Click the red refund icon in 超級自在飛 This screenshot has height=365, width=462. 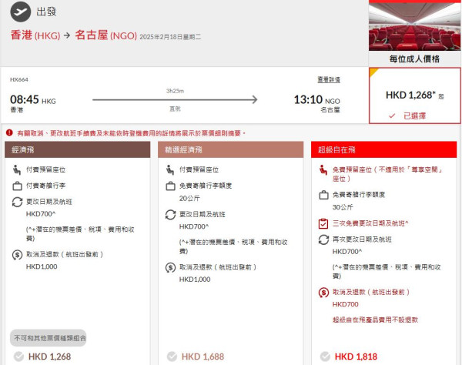click(x=324, y=292)
